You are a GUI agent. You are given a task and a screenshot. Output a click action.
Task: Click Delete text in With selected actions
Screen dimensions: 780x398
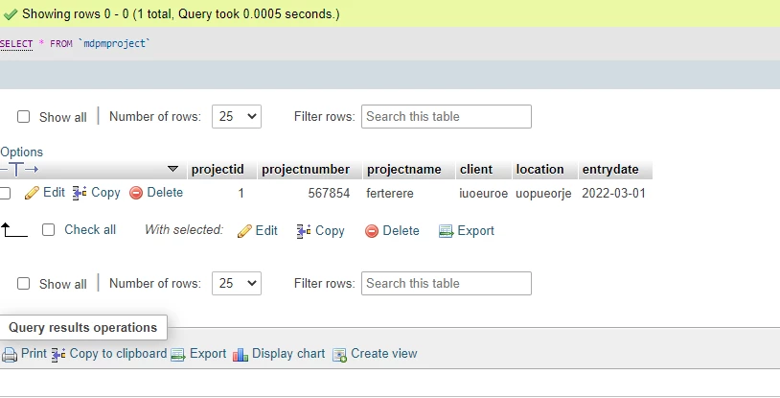point(401,230)
